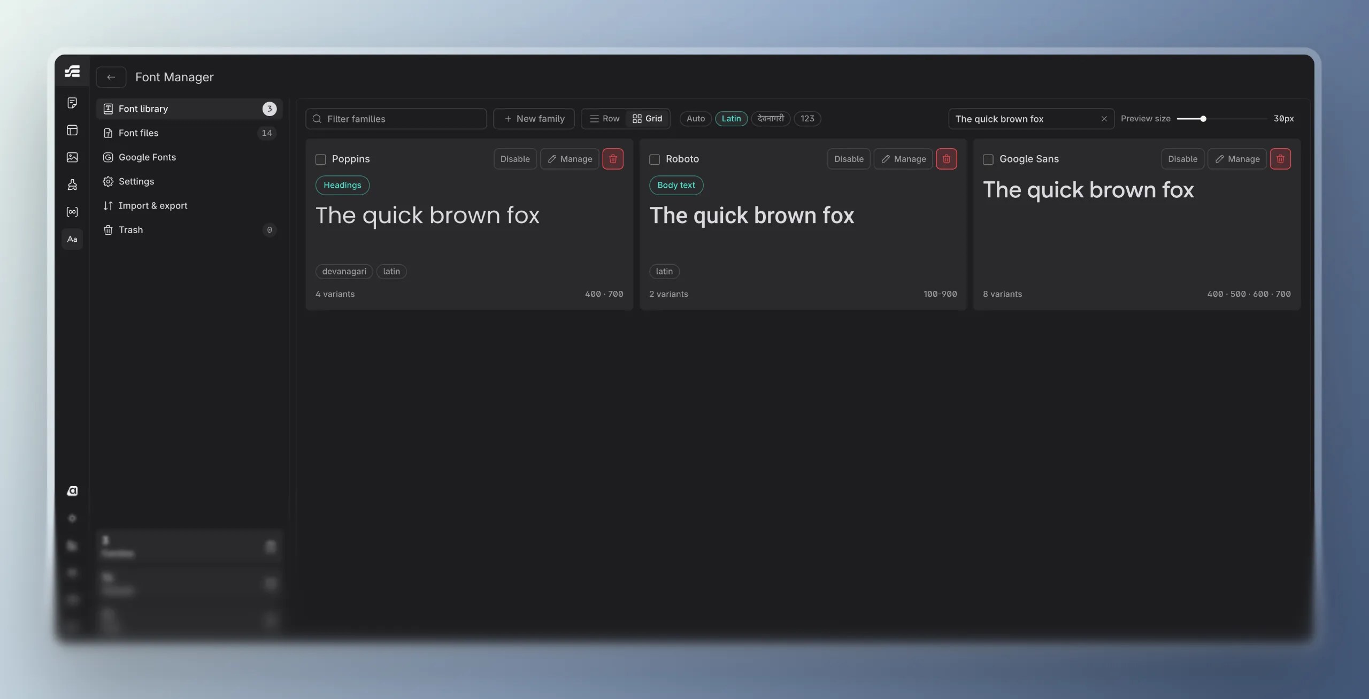Click the '4 variants' label on Poppins
The image size is (1369, 699).
tap(335, 294)
